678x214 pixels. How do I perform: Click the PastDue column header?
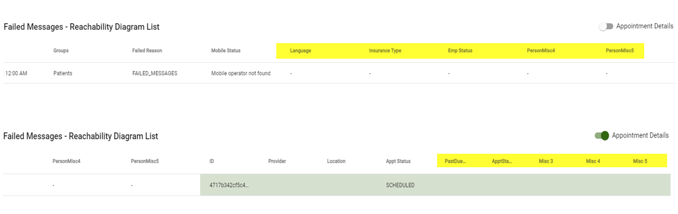point(455,161)
